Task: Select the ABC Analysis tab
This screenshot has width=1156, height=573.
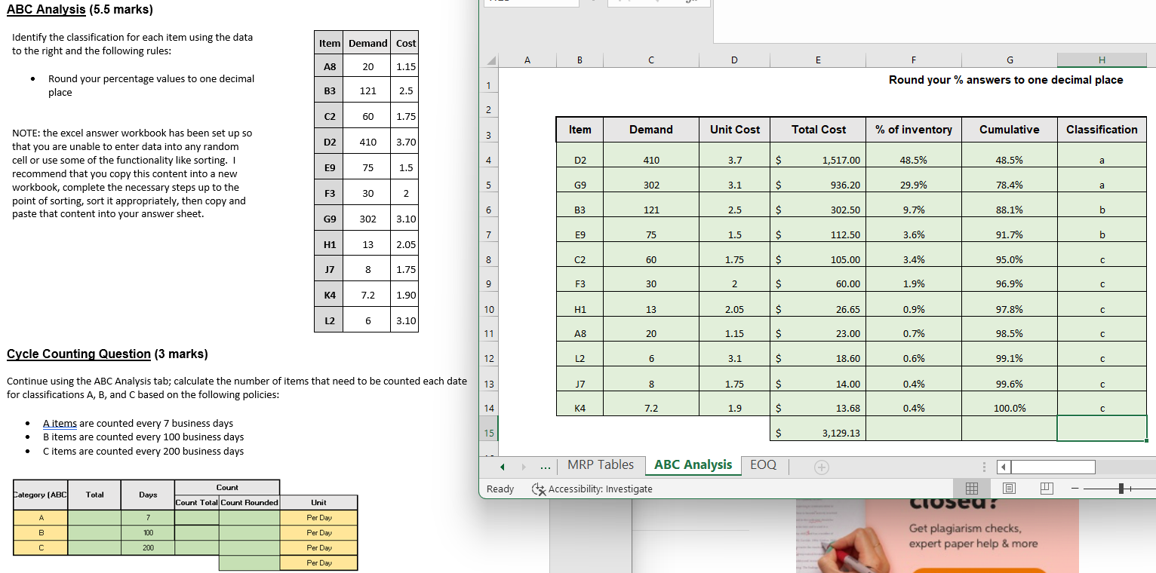Action: [x=692, y=464]
